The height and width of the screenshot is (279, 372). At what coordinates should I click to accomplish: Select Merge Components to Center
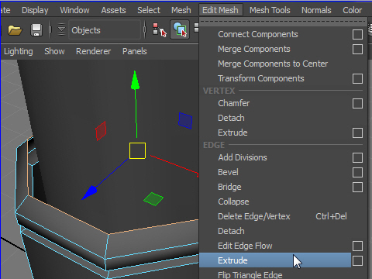(x=273, y=64)
